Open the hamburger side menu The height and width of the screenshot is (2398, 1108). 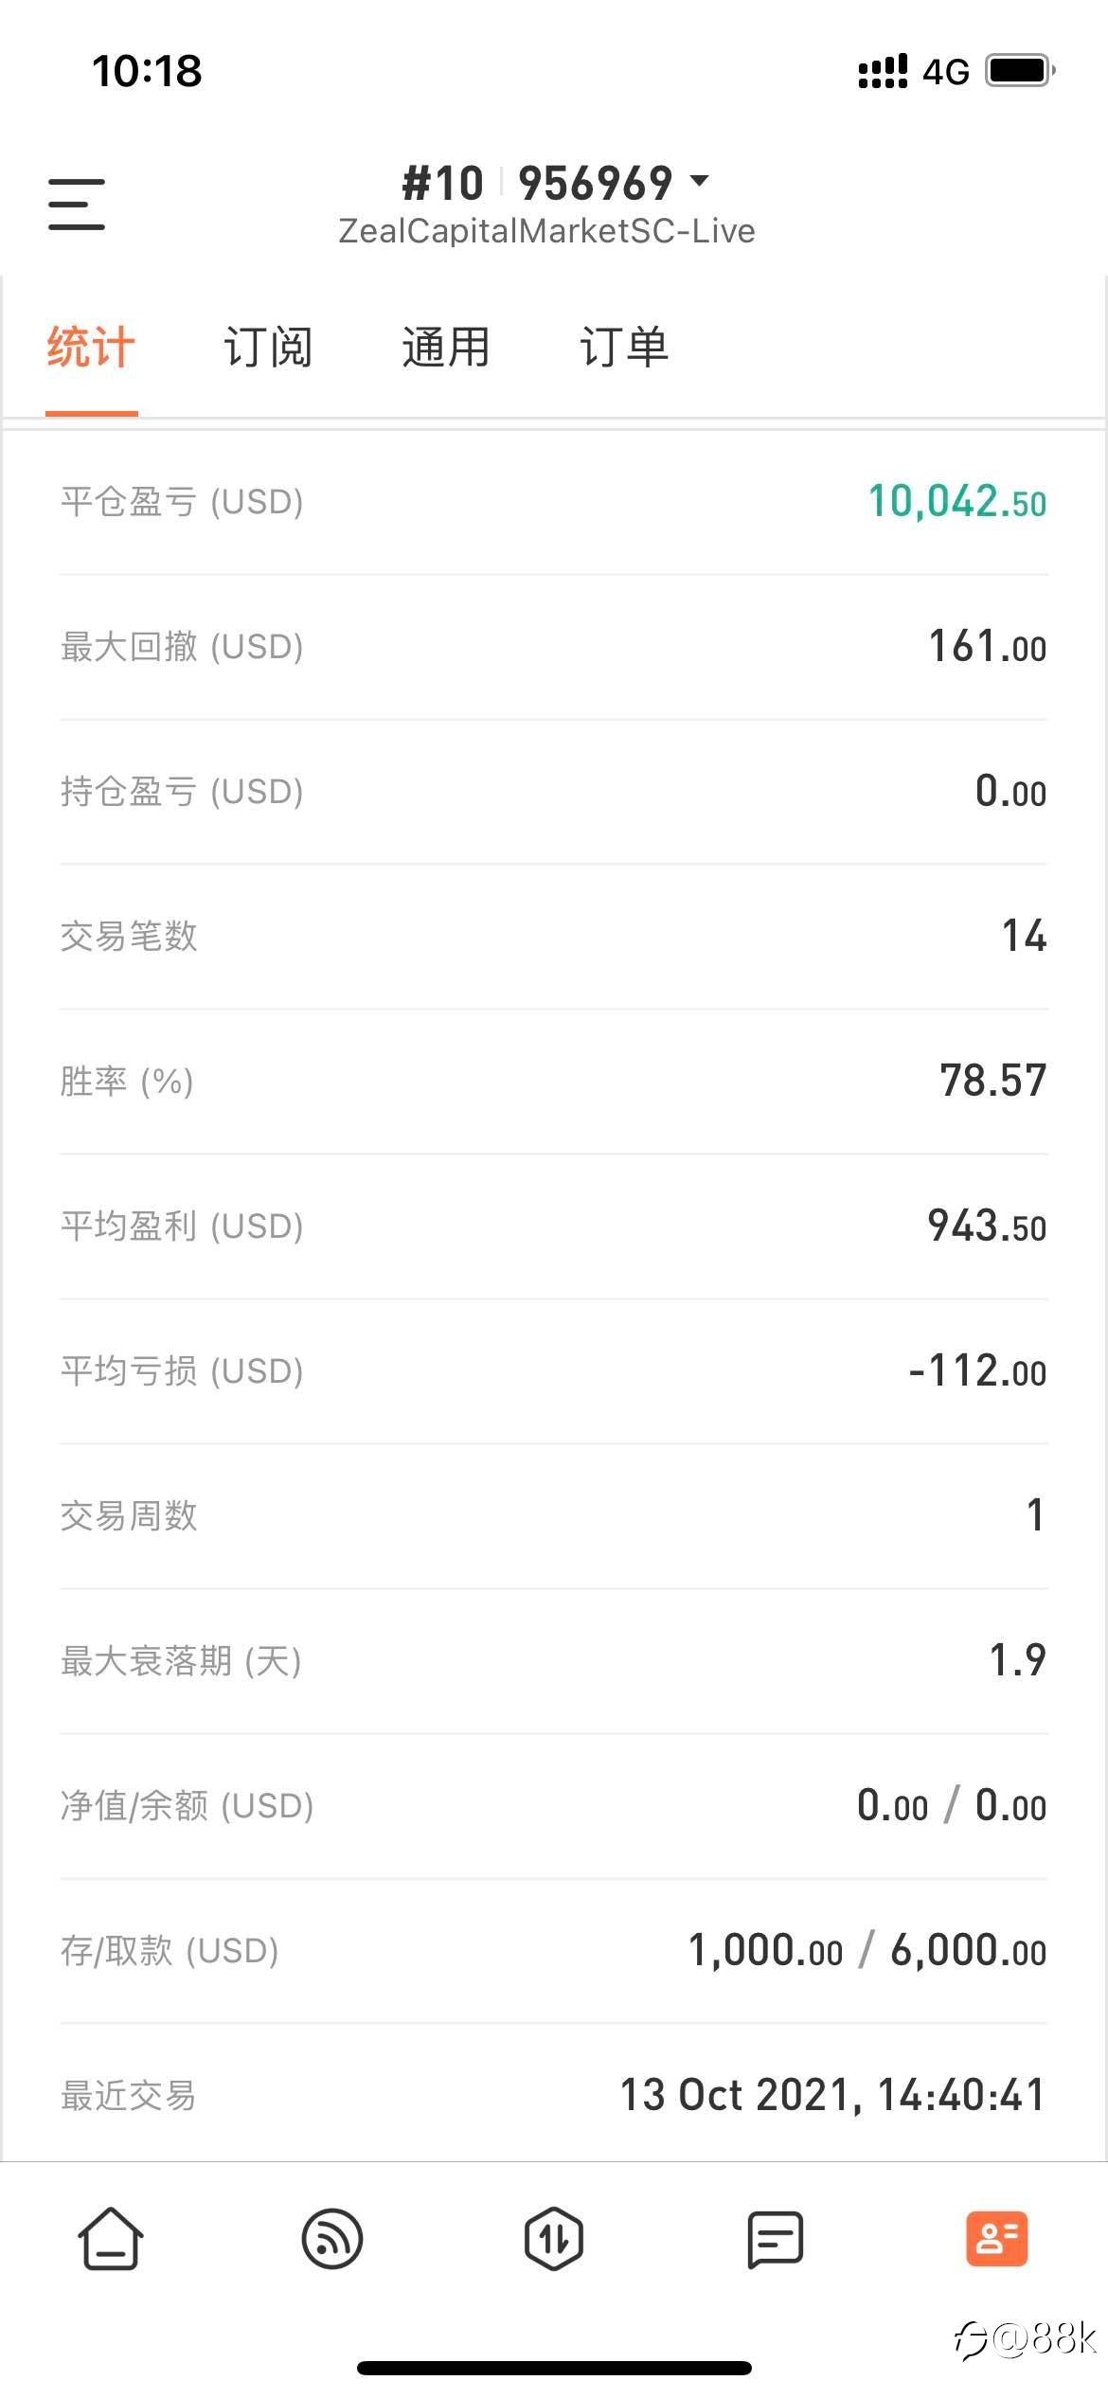click(77, 204)
